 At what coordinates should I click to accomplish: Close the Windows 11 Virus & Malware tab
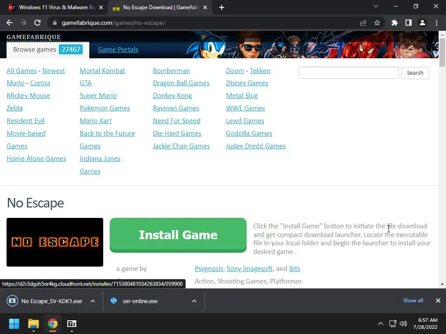point(101,7)
